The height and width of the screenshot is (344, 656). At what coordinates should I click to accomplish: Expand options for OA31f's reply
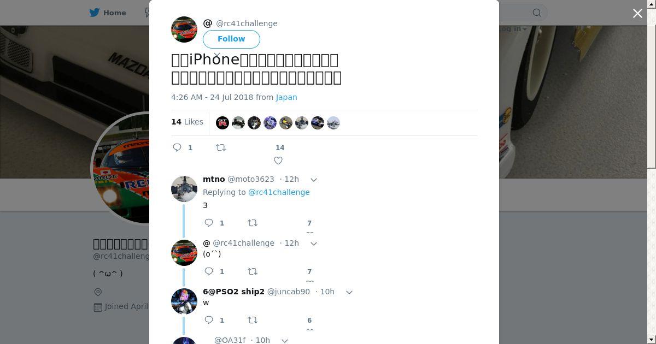285,341
